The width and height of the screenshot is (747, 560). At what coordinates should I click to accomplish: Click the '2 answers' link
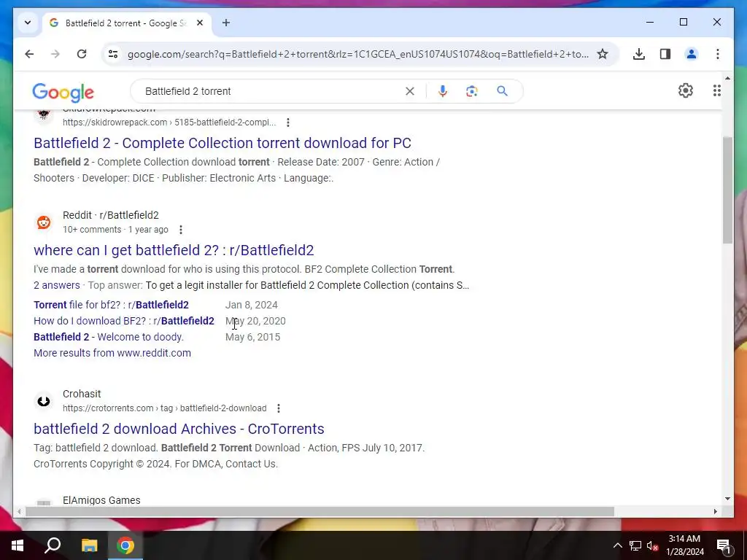point(57,285)
